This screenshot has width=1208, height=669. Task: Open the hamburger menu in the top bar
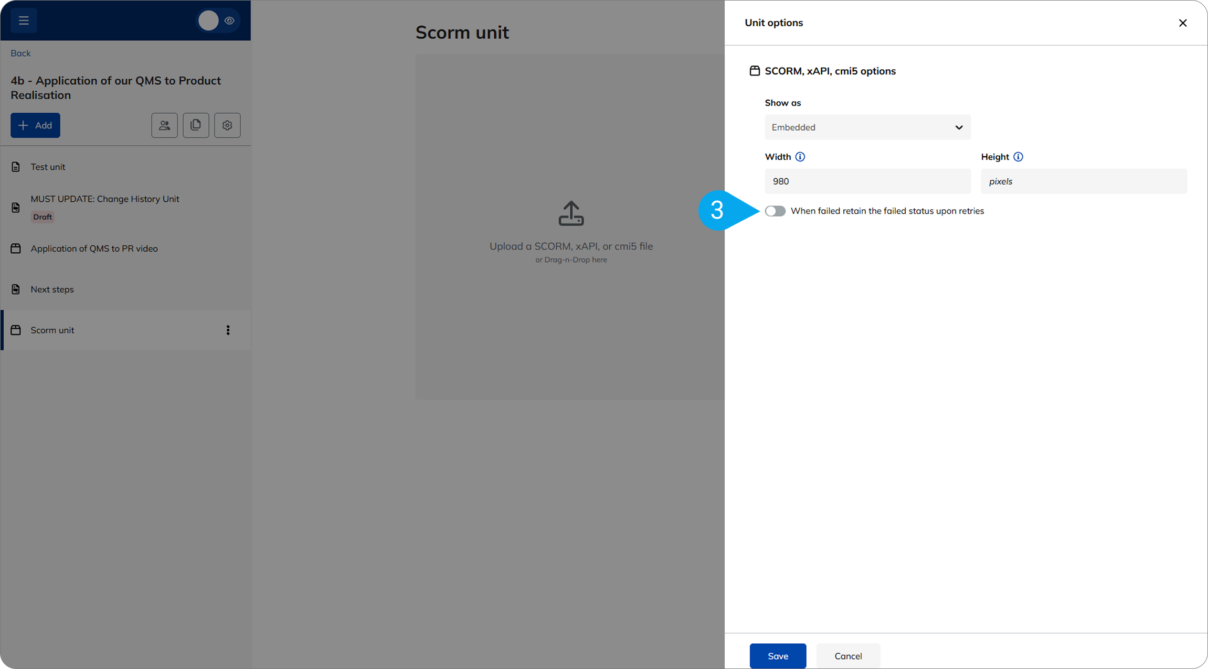tap(24, 20)
